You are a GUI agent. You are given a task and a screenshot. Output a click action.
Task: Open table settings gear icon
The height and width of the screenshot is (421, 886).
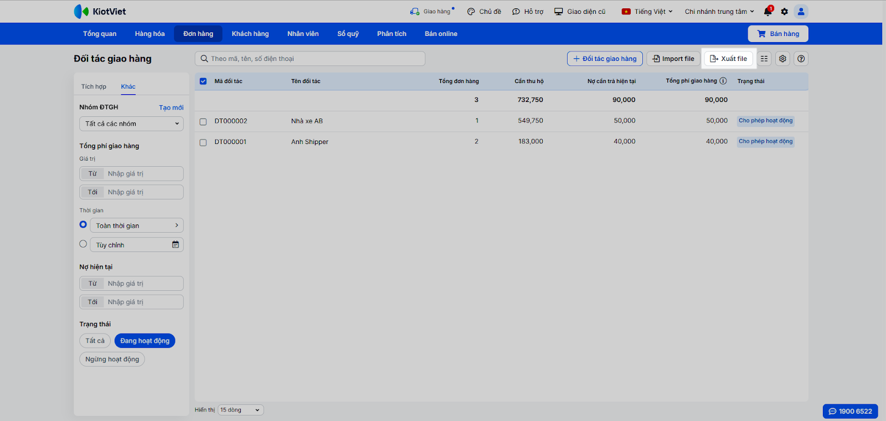783,59
